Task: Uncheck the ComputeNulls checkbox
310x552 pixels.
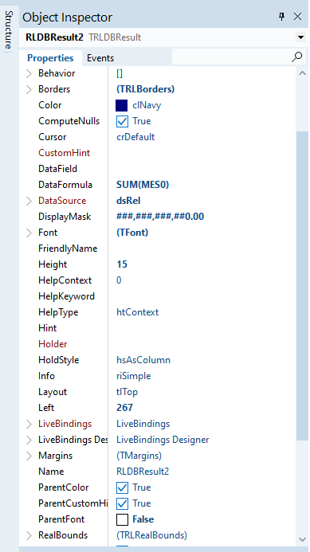Action: (122, 121)
